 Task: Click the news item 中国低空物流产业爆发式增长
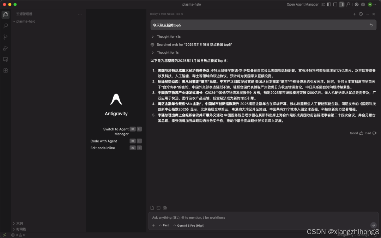(267, 96)
